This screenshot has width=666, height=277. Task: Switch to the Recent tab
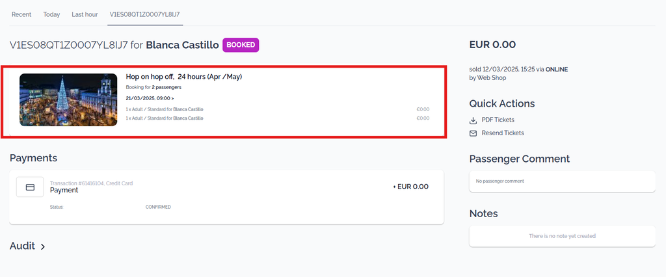point(21,14)
